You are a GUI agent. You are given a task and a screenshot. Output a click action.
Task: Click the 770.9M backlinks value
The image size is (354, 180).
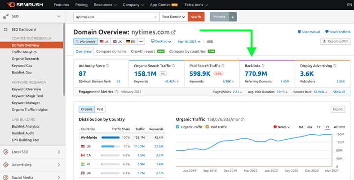pos(256,73)
